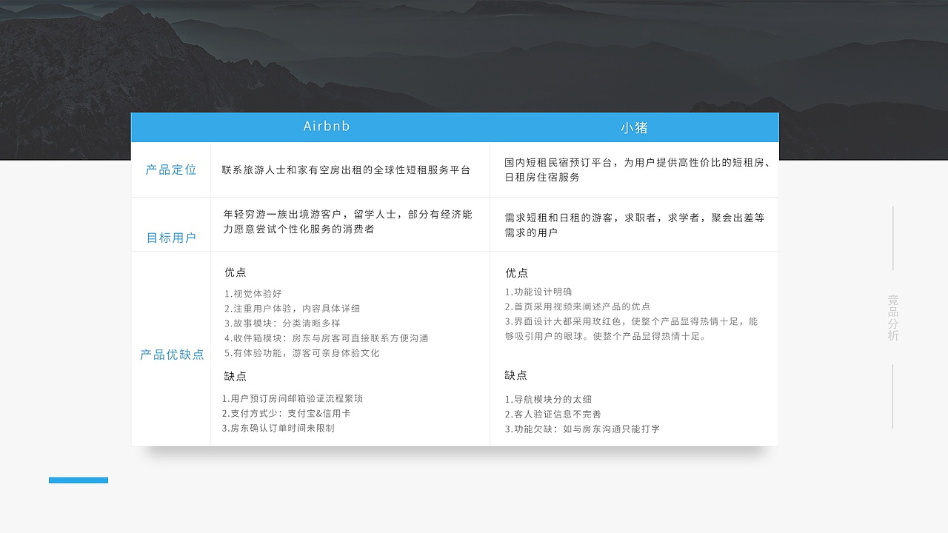Click the 产品定位 row label

point(171,170)
